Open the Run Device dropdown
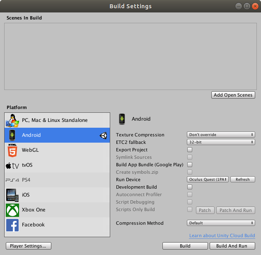Image resolution: width=261 pixels, height=255 pixels. pyautogui.click(x=208, y=180)
